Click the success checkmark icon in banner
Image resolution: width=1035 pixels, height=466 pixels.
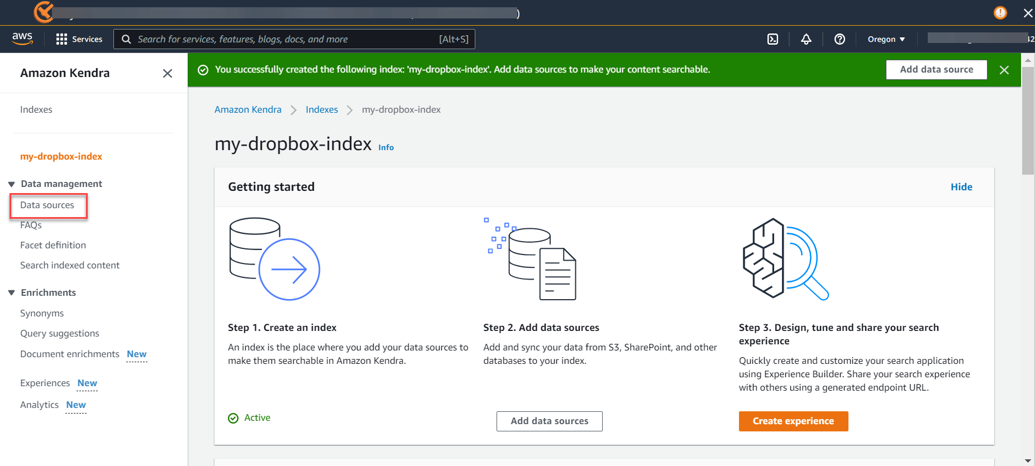pos(203,70)
